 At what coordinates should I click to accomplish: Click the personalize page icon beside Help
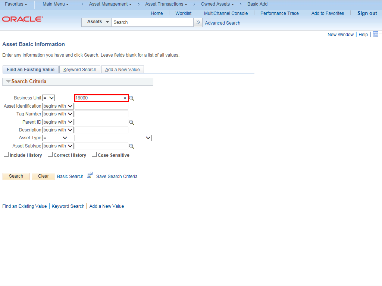pyautogui.click(x=376, y=34)
